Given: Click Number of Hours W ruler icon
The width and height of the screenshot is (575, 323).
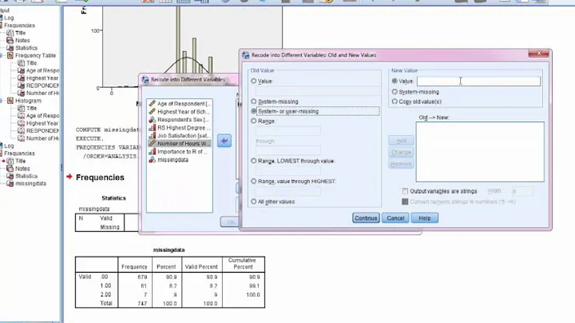Looking at the screenshot, I should coord(153,144).
